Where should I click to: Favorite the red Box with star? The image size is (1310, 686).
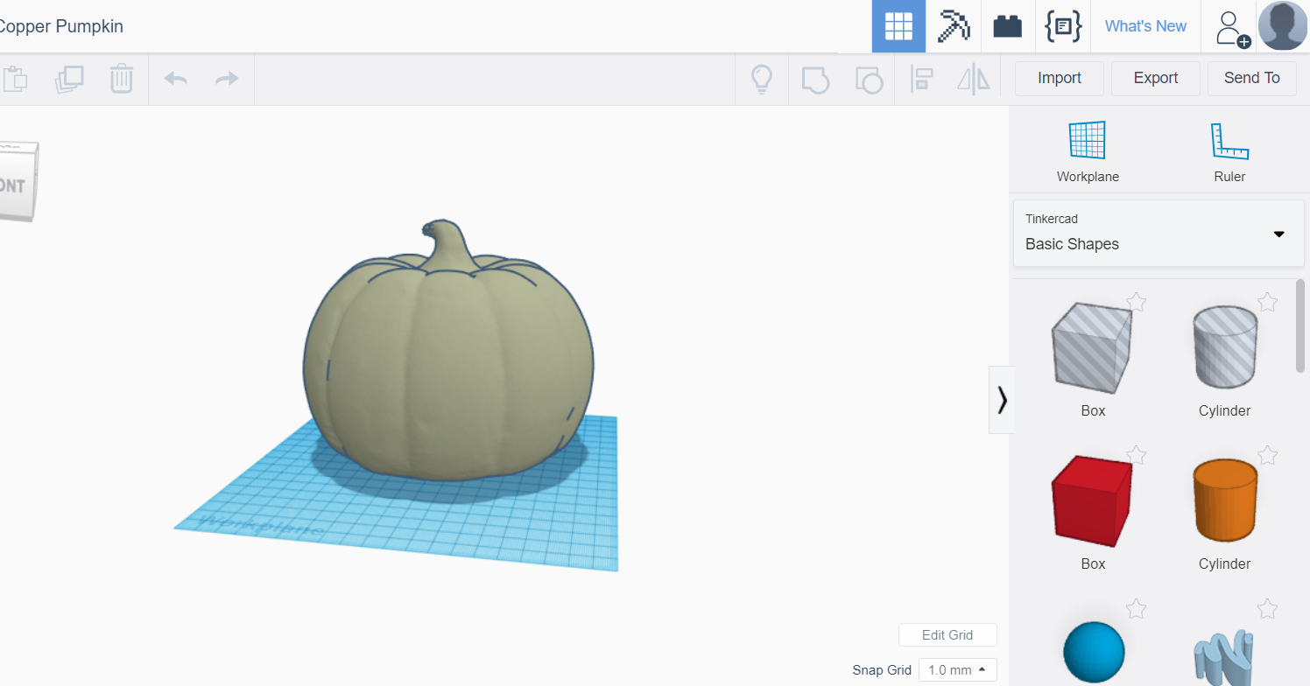pos(1136,455)
